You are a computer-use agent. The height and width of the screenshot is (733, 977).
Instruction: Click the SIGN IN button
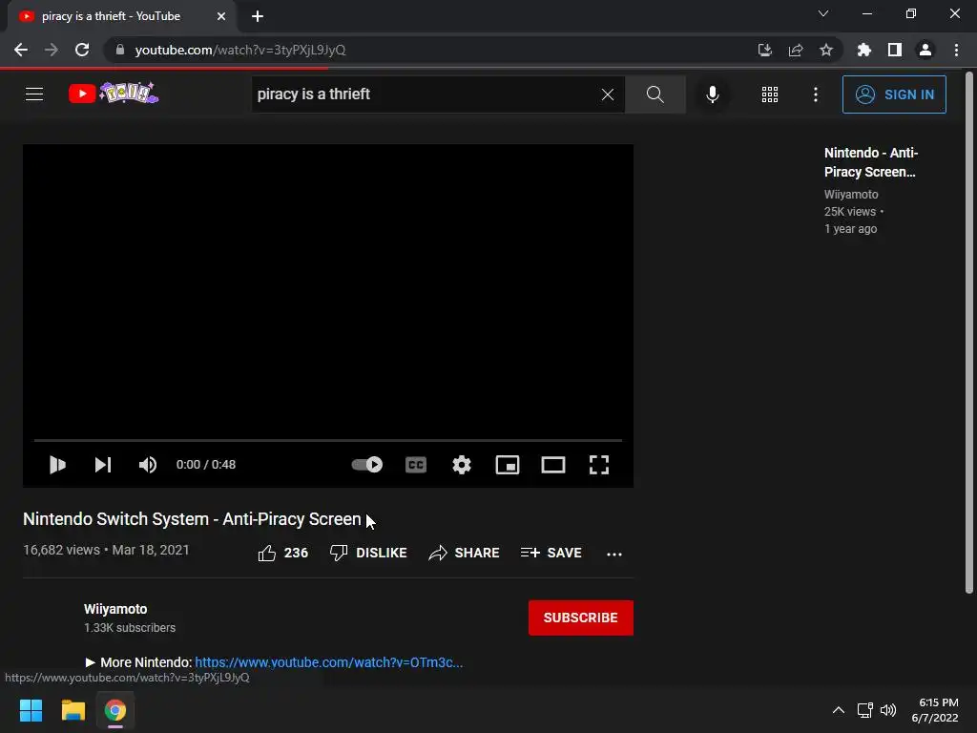(x=894, y=94)
